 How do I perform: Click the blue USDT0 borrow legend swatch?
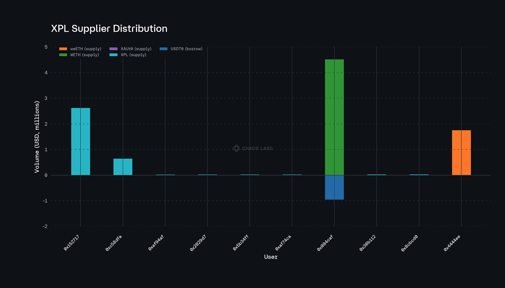[164, 49]
